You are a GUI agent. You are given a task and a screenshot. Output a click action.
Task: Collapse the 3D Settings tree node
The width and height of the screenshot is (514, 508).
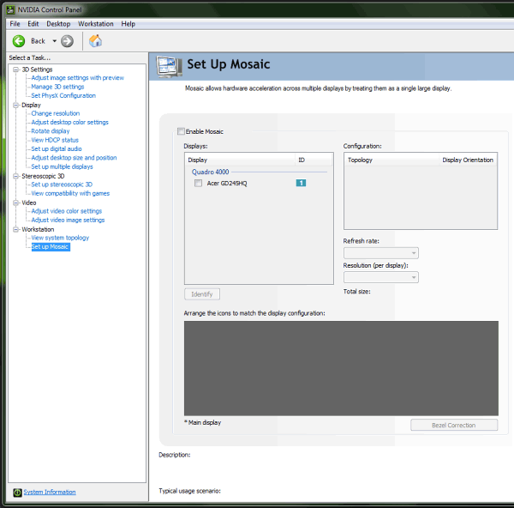(x=15, y=70)
